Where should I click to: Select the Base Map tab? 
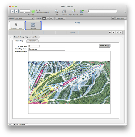click(x=19, y=41)
